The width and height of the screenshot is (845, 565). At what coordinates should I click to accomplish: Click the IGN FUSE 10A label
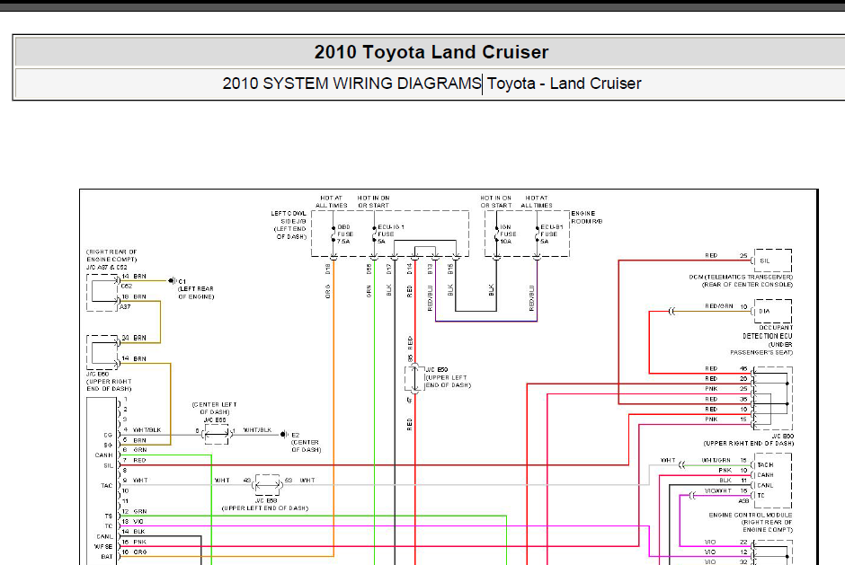pos(508,234)
